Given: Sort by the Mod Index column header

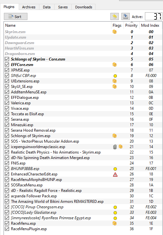Looking at the screenshot, I should pyautogui.click(x=151, y=25).
